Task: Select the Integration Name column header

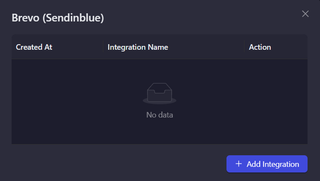Action: pos(174,47)
